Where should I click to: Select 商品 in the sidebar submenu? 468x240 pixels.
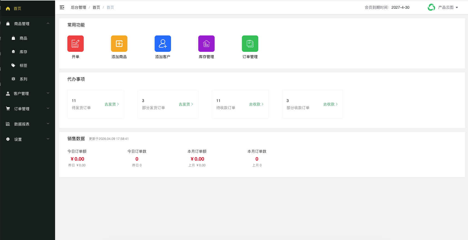[x=23, y=38]
